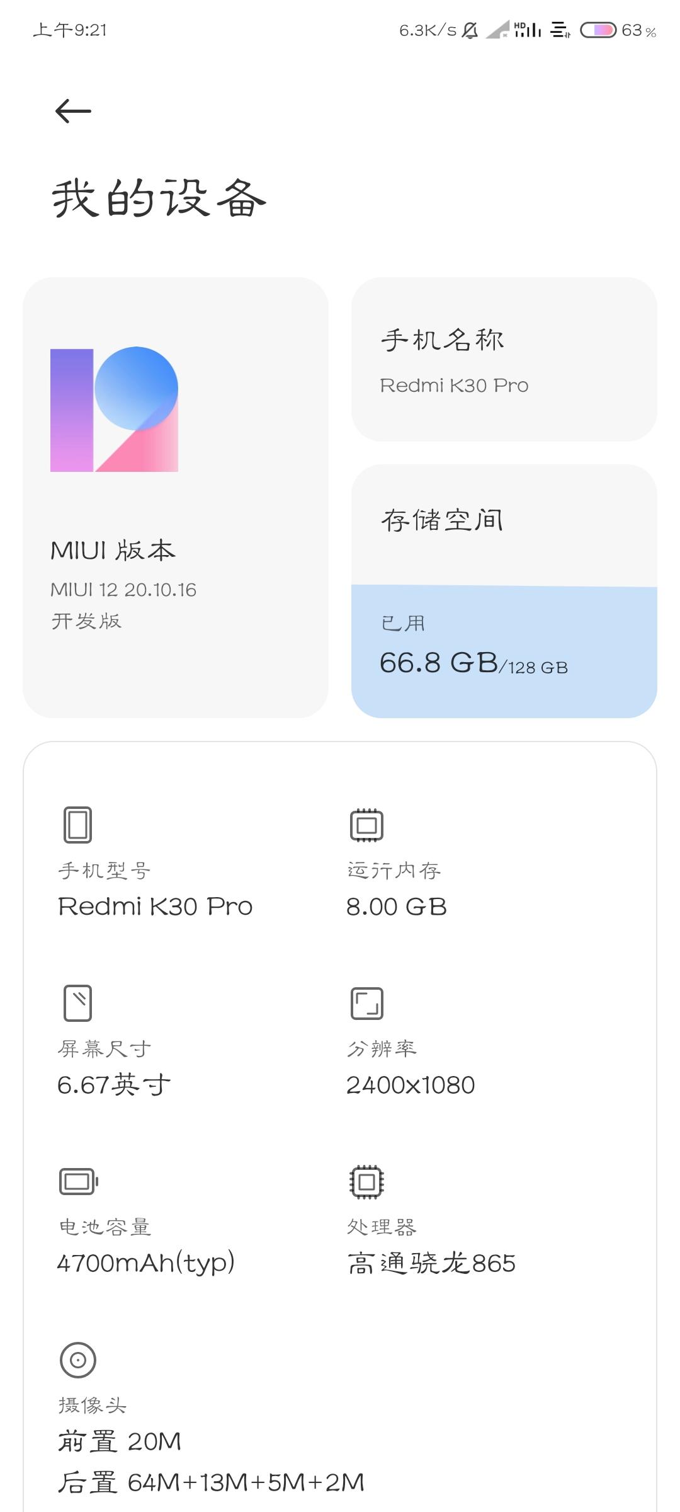Tap the screen size icon
The width and height of the screenshot is (680, 1512).
(x=77, y=1003)
